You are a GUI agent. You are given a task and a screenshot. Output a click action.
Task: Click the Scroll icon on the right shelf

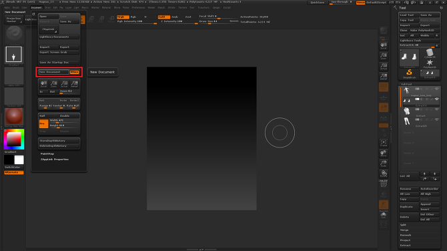(384, 46)
